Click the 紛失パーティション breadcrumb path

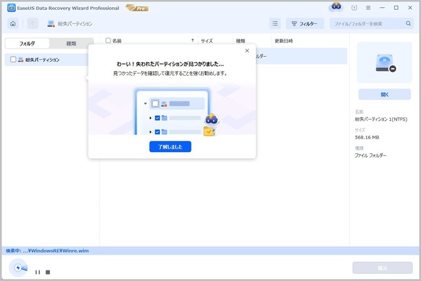(75, 24)
